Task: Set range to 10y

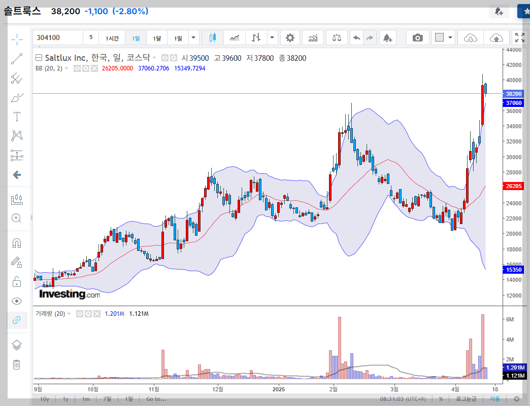Action: [45, 399]
